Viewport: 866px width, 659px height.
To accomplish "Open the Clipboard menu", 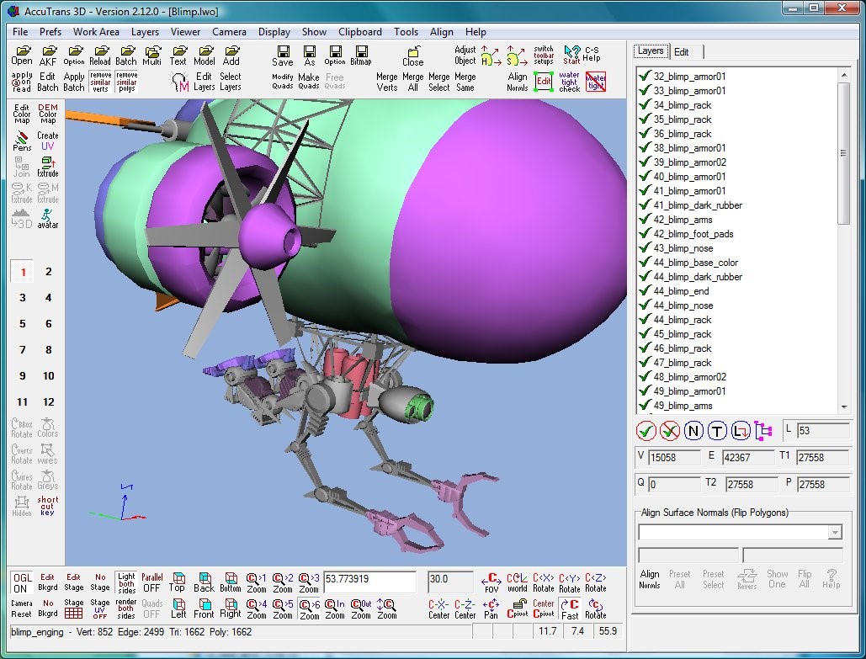I will click(359, 32).
